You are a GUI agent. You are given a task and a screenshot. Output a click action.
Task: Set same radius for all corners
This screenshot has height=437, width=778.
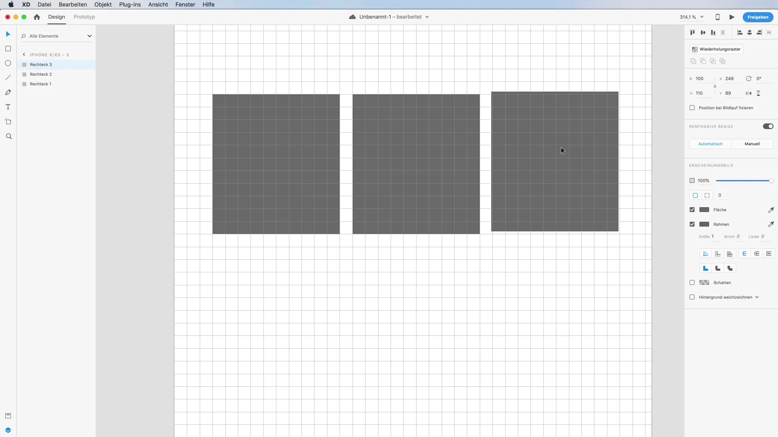695,195
